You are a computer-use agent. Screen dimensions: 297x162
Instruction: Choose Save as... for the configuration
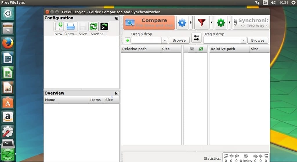coord(93,26)
